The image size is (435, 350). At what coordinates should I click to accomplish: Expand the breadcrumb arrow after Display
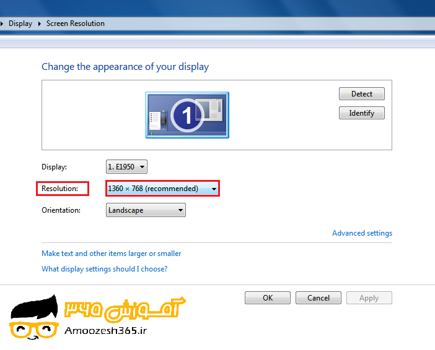pyautogui.click(x=40, y=24)
